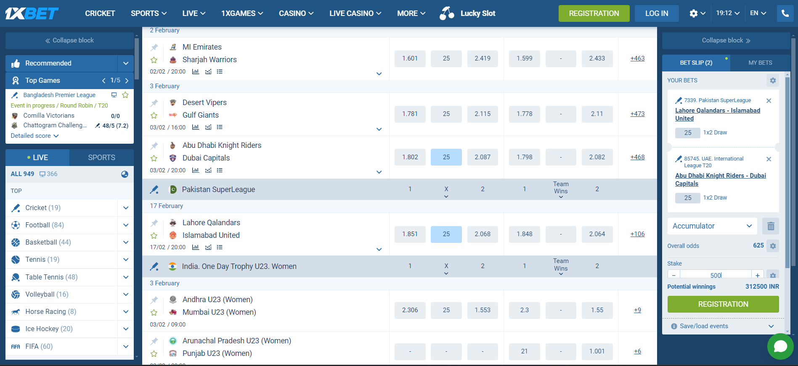Clear bet slip with trash icon
Viewport: 798px width, 366px height.
pyautogui.click(x=771, y=226)
